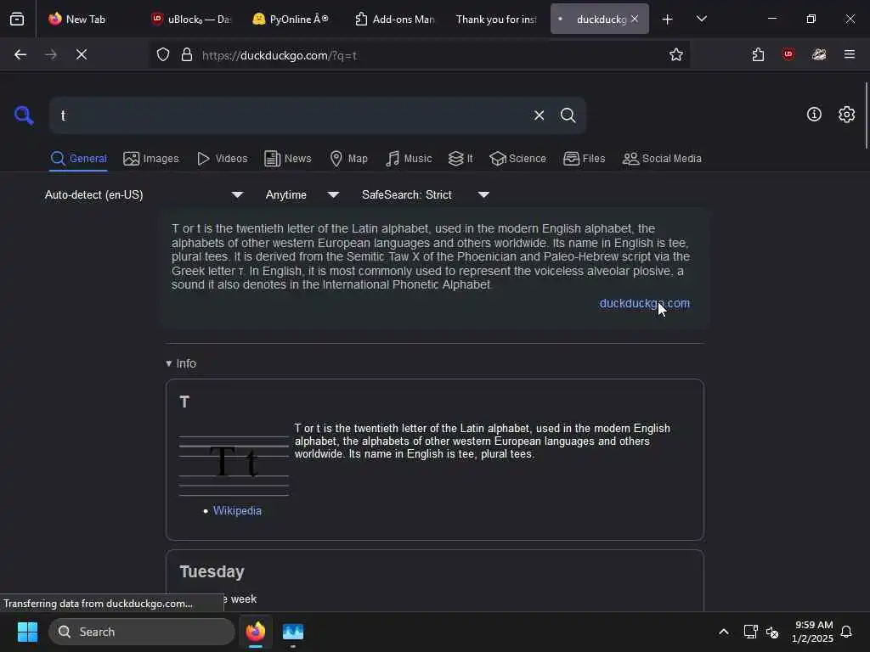Select the Images search category

pyautogui.click(x=151, y=159)
